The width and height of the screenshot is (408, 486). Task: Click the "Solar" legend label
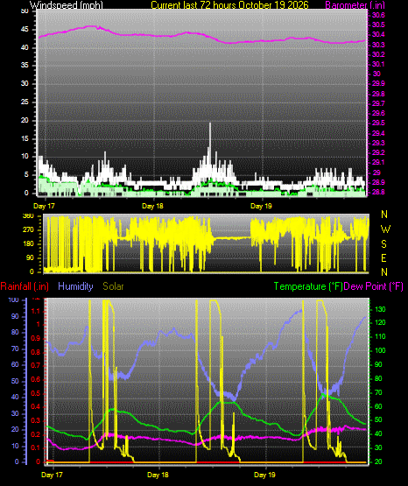coord(113,286)
